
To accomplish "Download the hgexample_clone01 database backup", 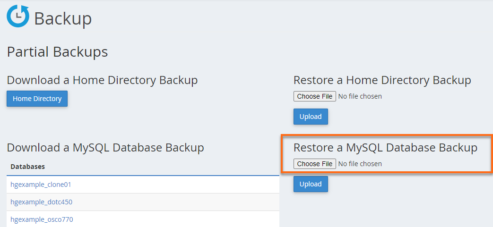I will 41,185.
